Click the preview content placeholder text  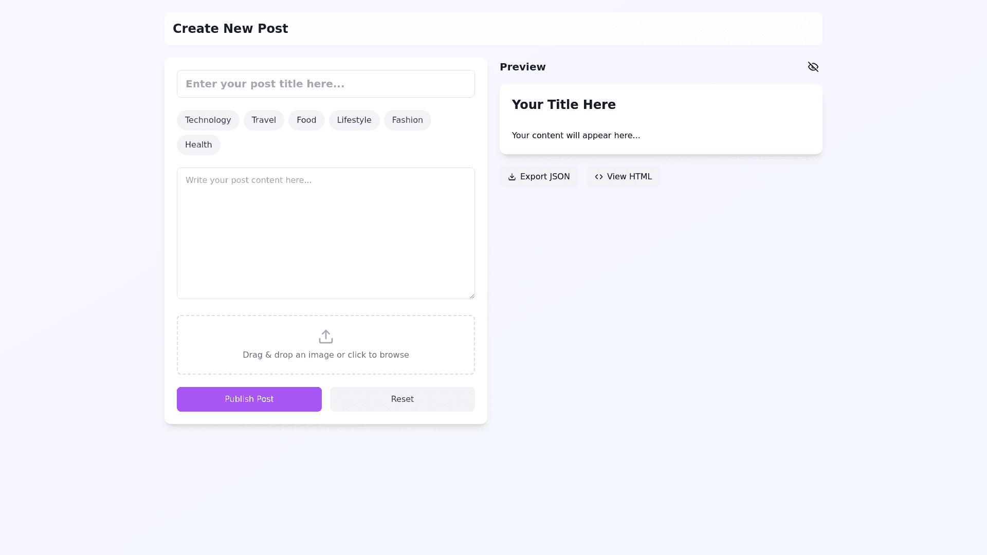pos(576,136)
